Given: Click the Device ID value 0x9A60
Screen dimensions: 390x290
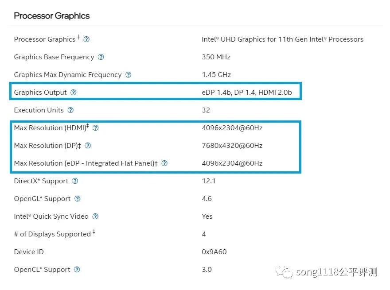Looking at the screenshot, I should [x=214, y=252].
